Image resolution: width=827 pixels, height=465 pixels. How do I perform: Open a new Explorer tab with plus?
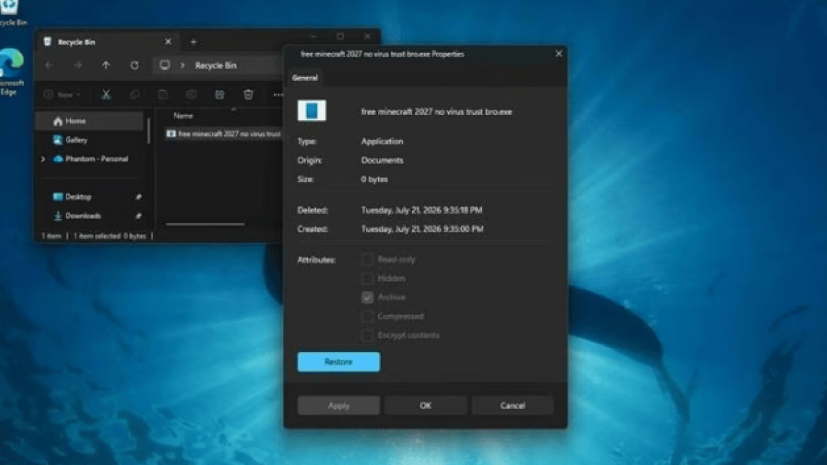point(193,42)
